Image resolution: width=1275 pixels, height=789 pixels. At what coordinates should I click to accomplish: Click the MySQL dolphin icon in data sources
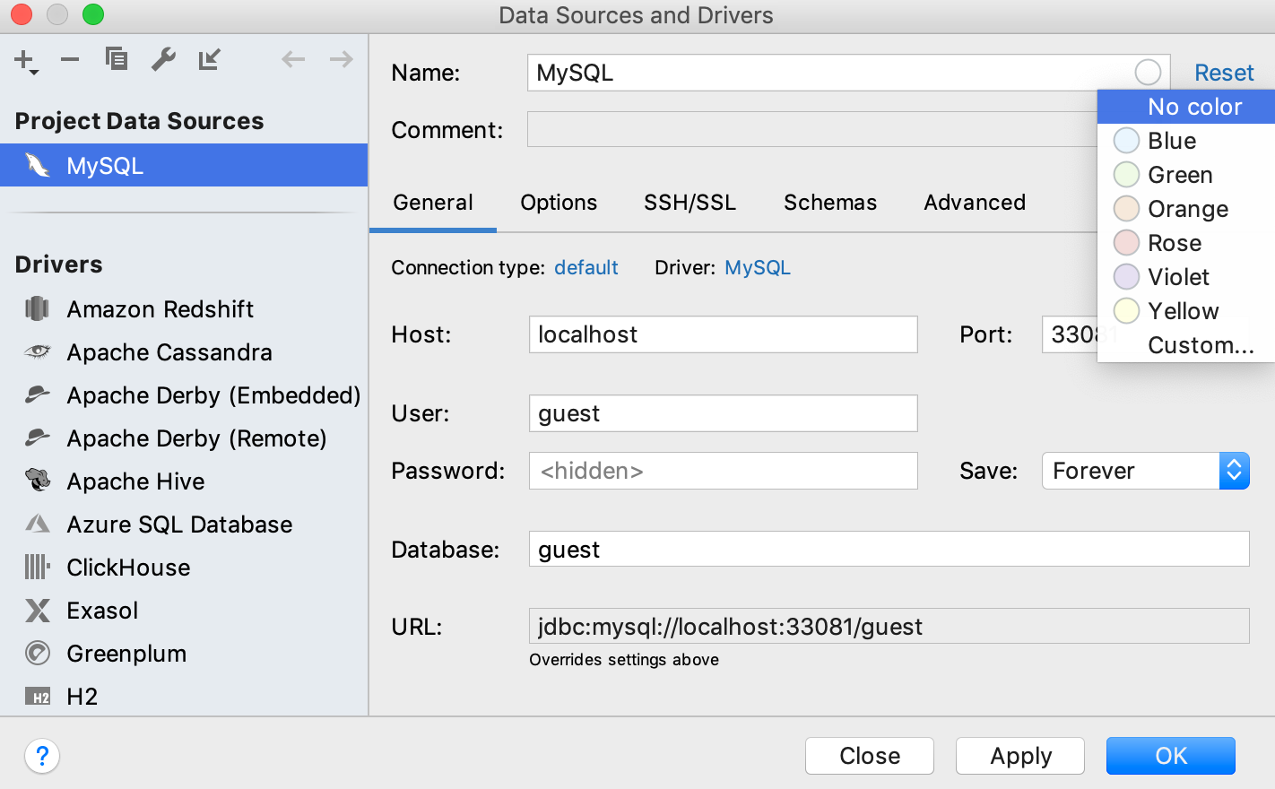click(x=38, y=165)
